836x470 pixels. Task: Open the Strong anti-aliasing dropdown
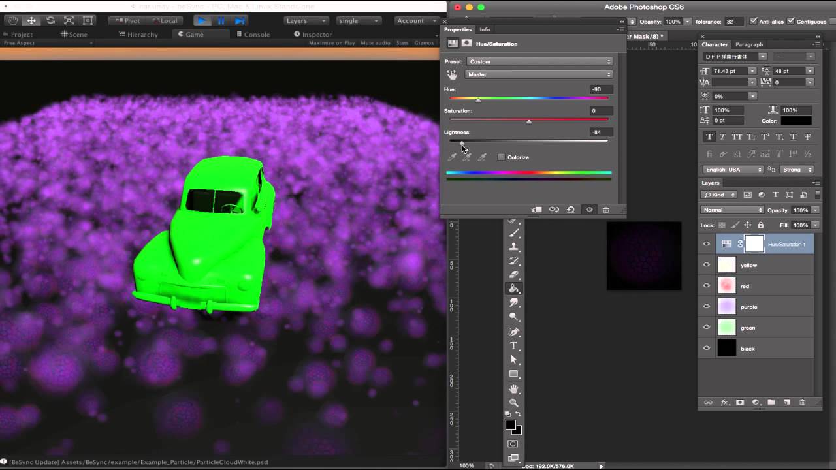click(x=797, y=170)
